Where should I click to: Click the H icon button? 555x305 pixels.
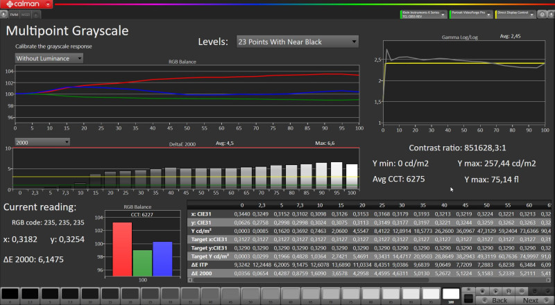[509, 291]
